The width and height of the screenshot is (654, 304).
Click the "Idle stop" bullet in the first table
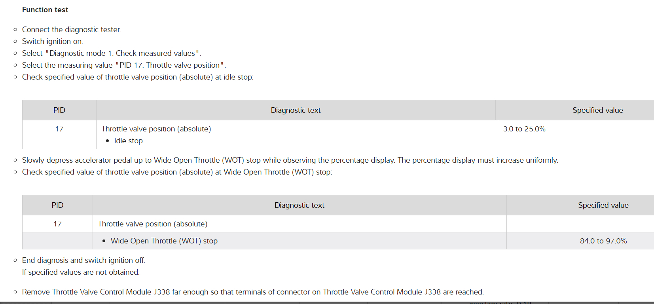[128, 141]
